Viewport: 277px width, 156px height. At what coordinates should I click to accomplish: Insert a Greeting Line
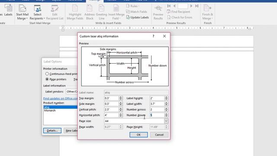(x=101, y=12)
